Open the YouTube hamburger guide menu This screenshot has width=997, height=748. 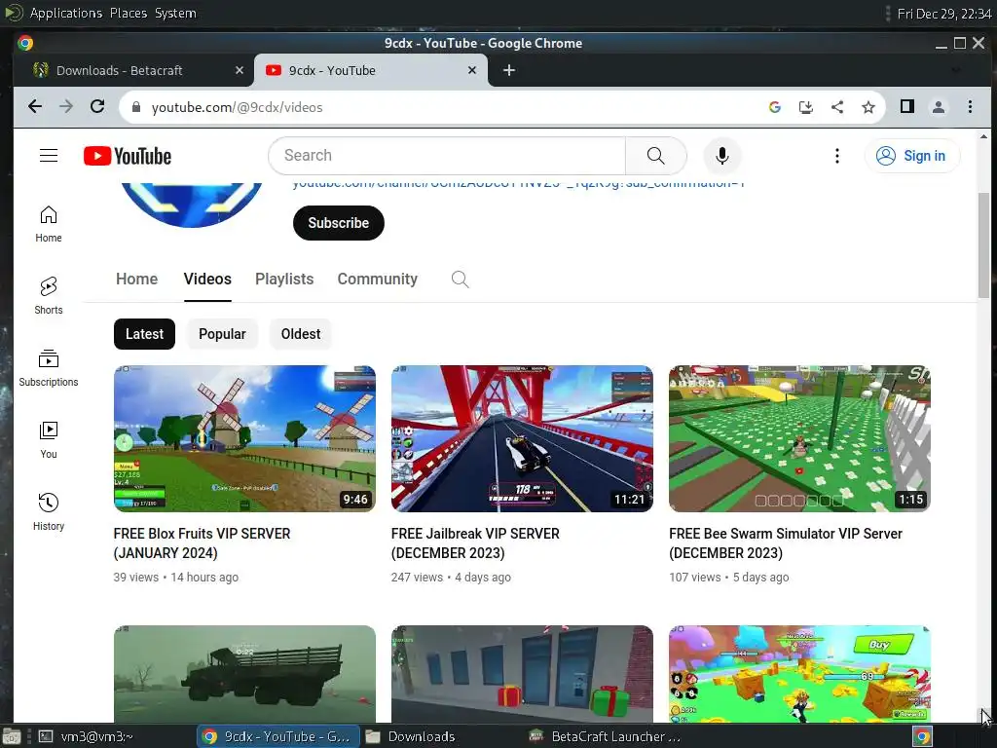click(x=49, y=156)
